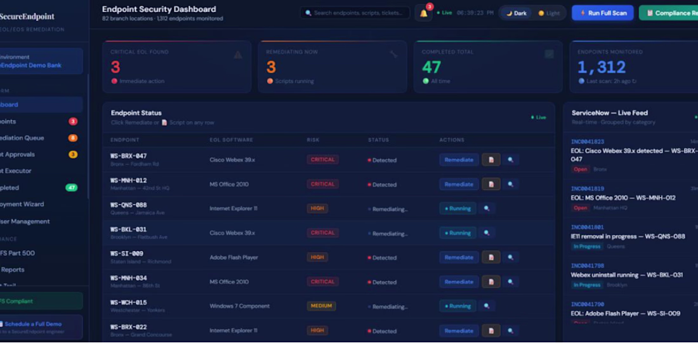Open ticket INC0041798 link

point(587,266)
